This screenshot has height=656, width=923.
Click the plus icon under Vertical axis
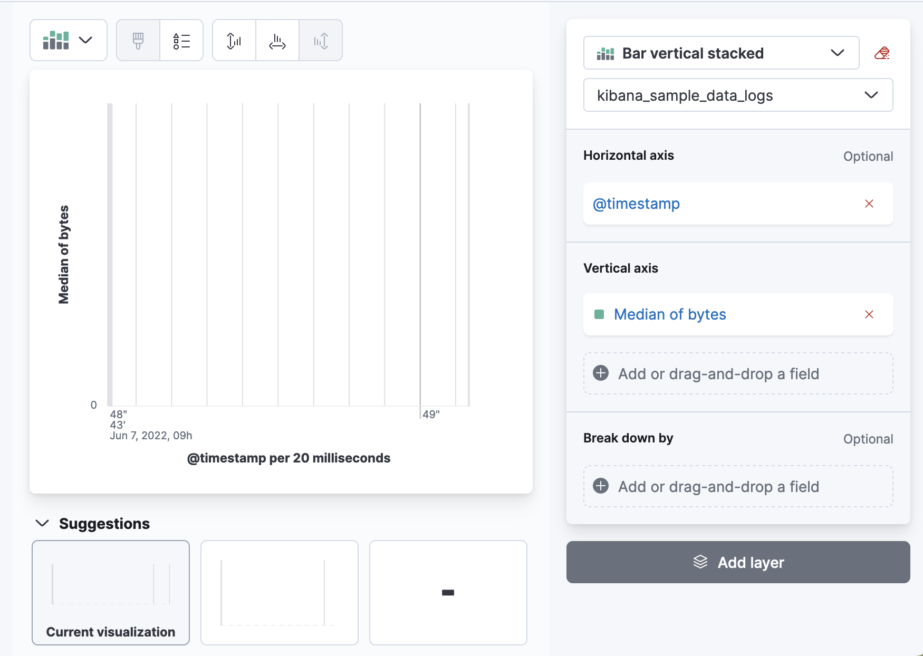(x=601, y=373)
